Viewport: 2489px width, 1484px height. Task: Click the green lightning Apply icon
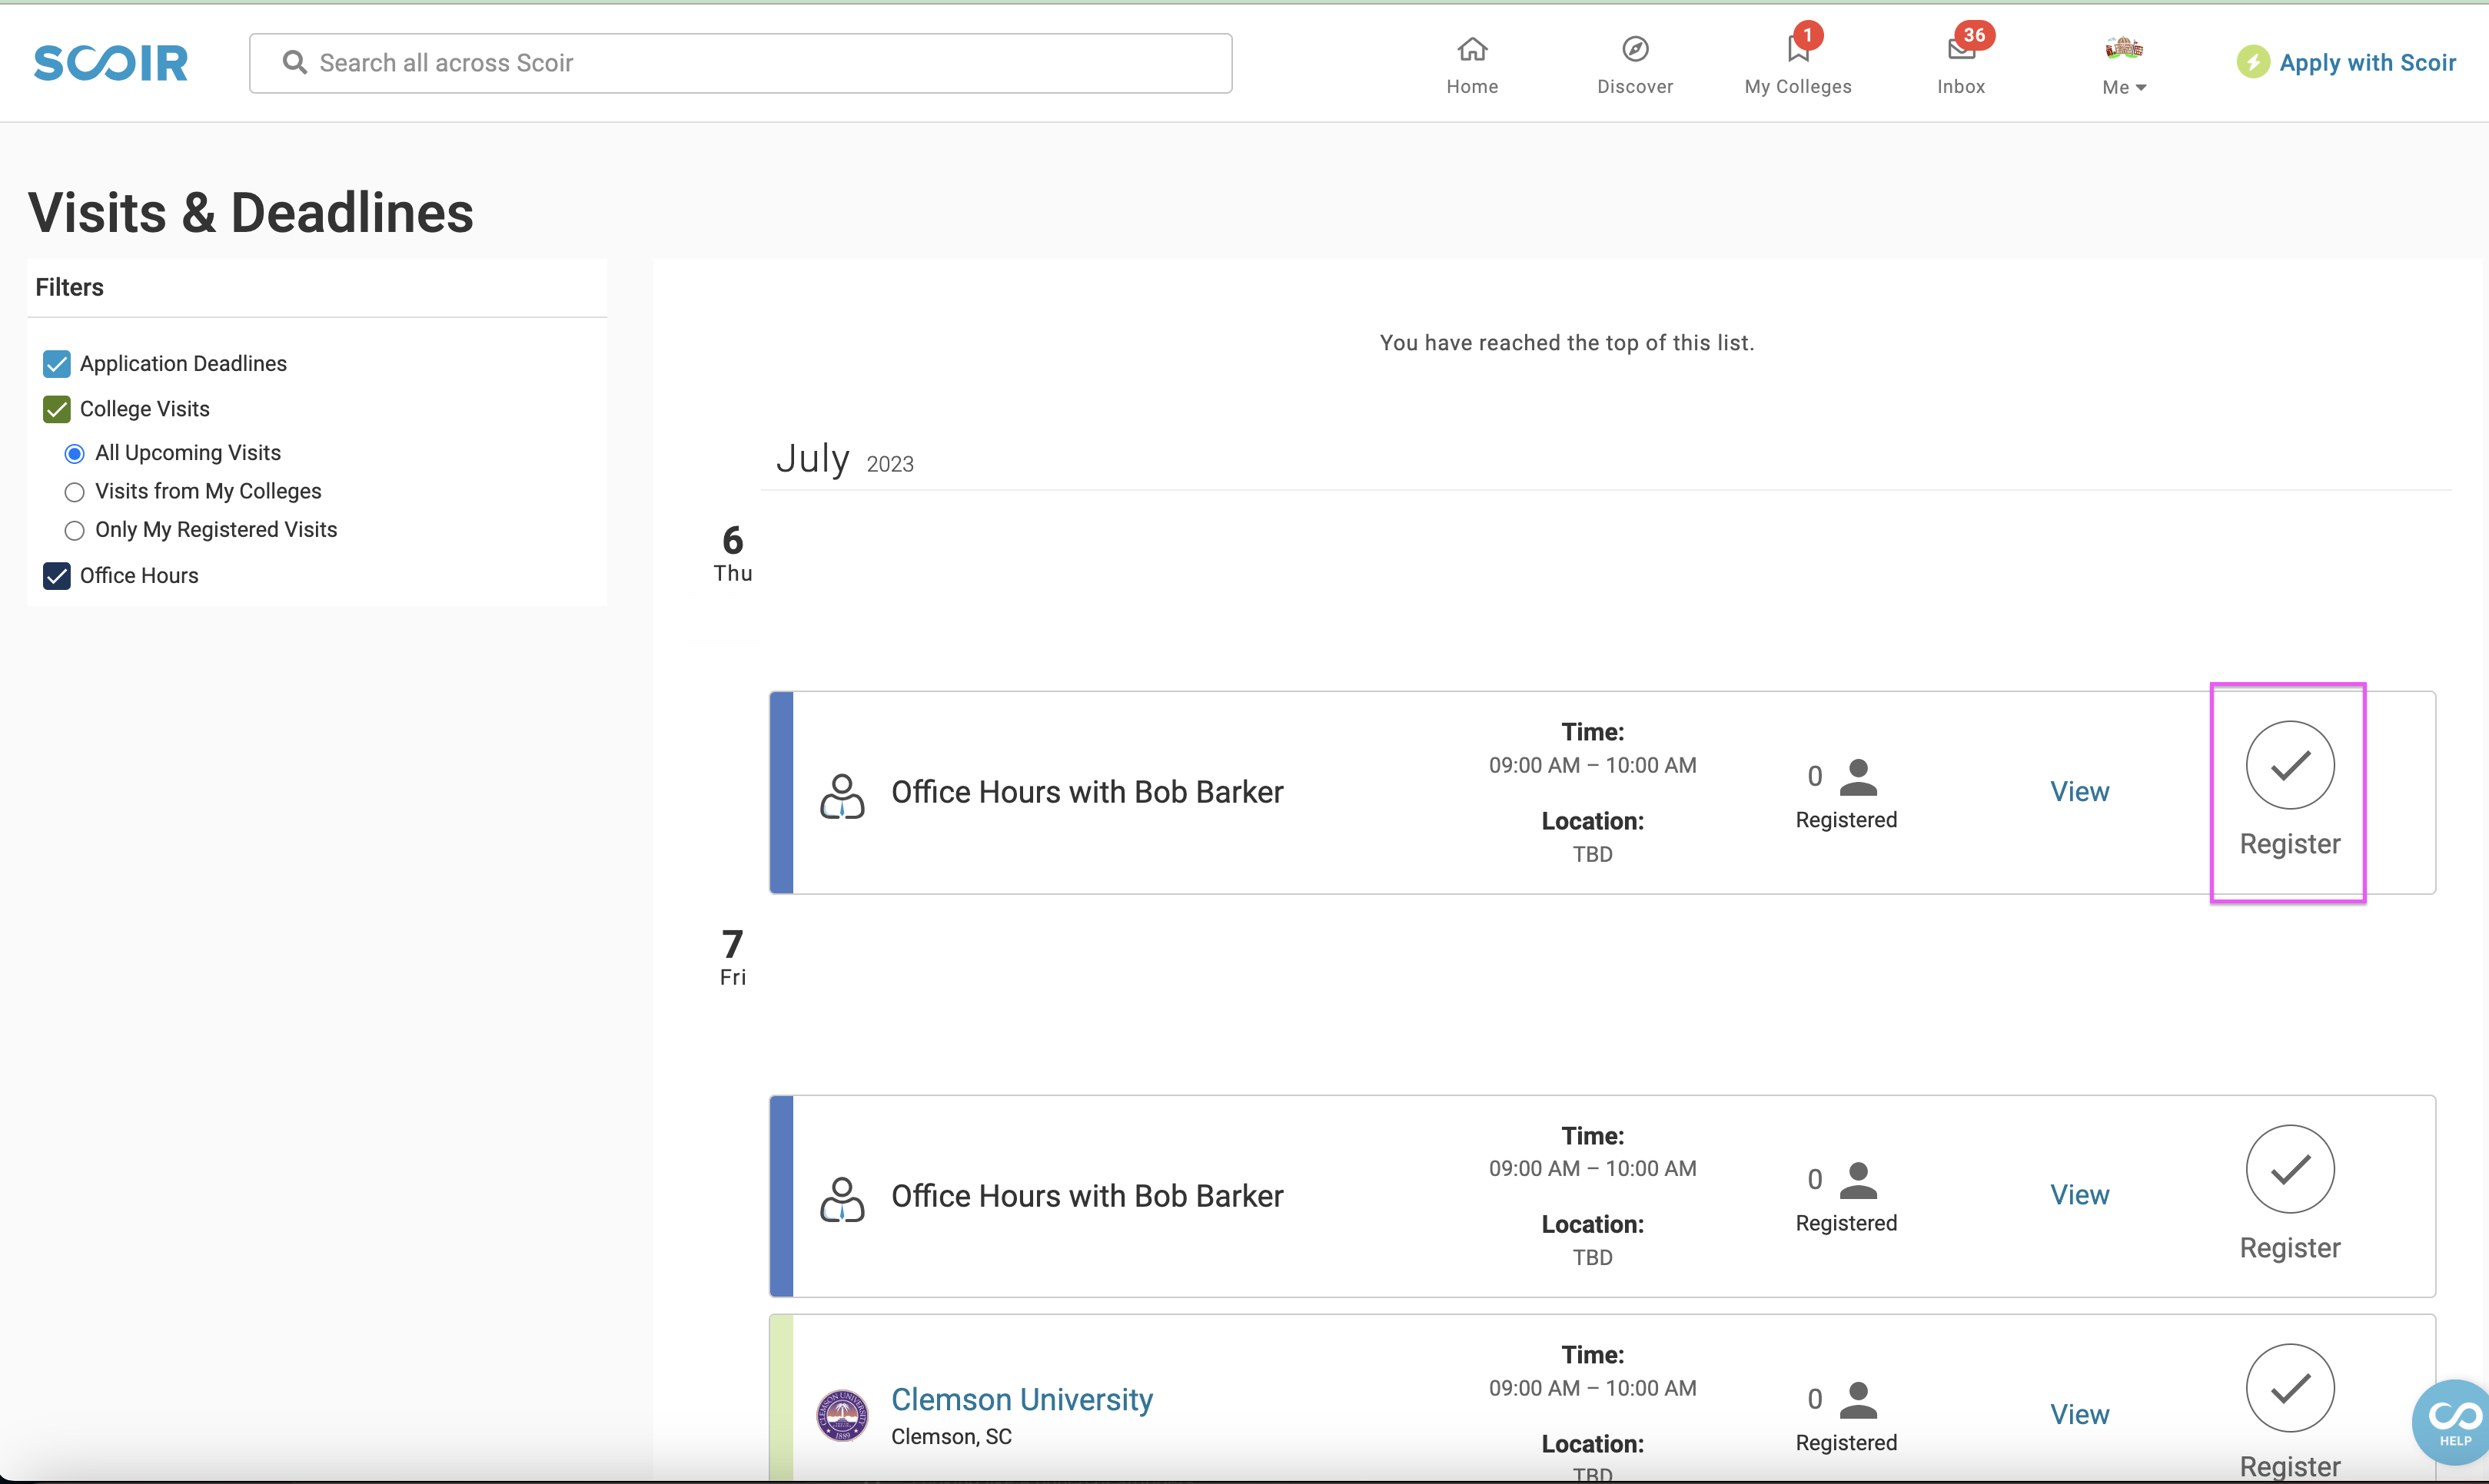tap(2253, 62)
